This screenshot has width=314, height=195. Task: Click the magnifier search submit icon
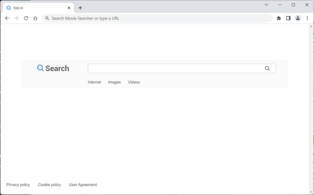pos(267,69)
